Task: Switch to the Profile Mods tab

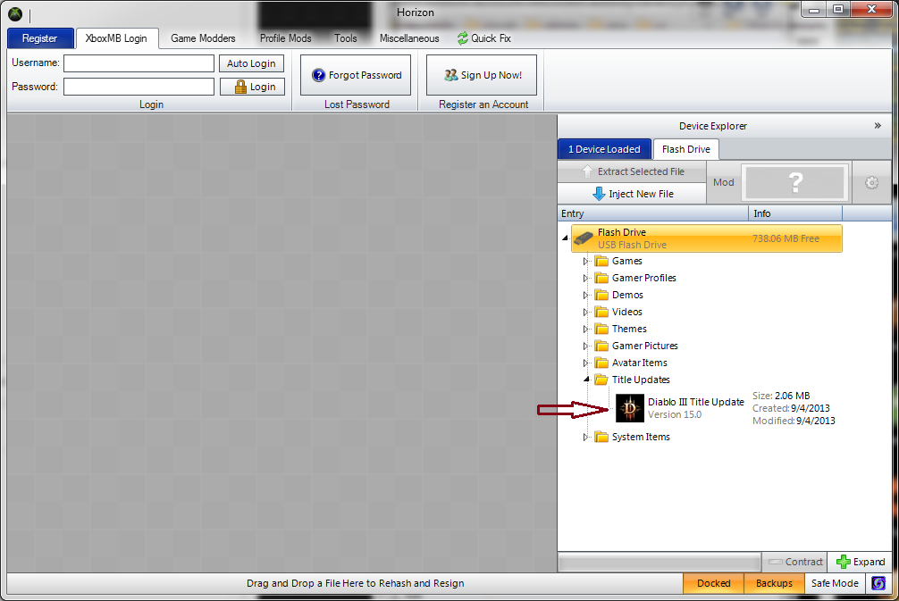Action: pyautogui.click(x=285, y=38)
